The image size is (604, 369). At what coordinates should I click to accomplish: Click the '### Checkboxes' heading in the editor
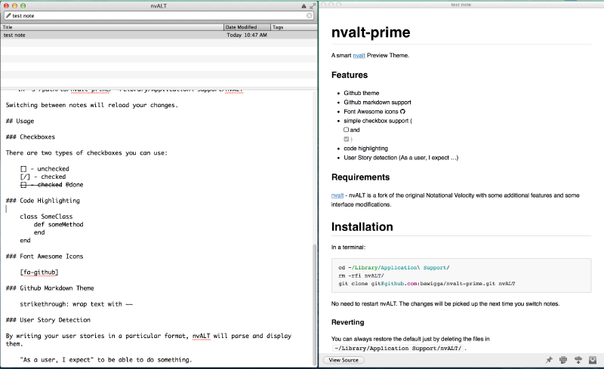(x=30, y=137)
